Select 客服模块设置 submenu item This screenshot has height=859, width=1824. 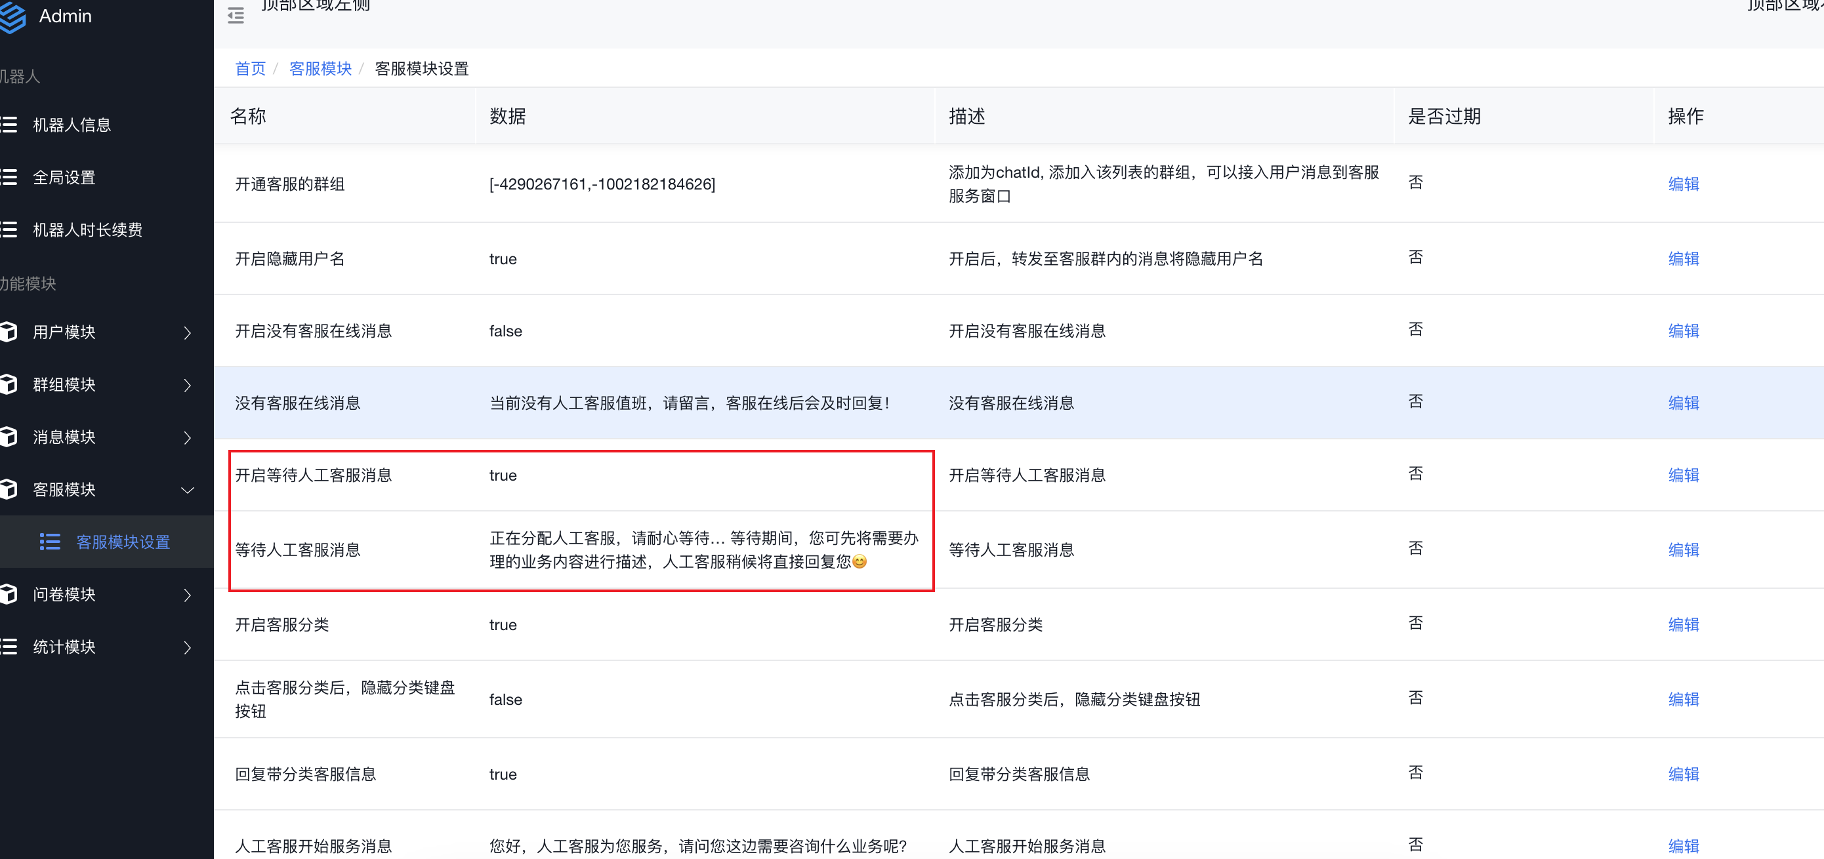pyautogui.click(x=123, y=542)
